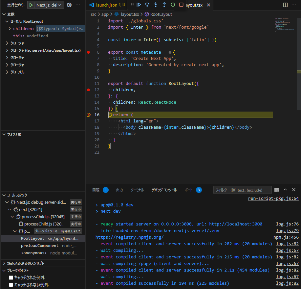301x289 pixels.
Task: Select the RootLayout call stack frame
Action: coord(33,238)
